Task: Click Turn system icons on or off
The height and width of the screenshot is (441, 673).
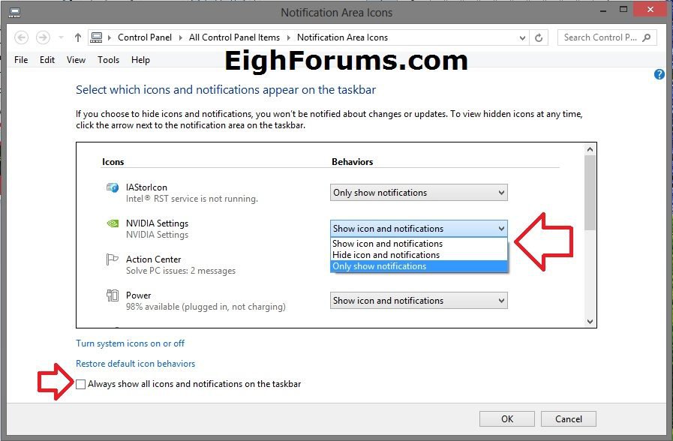Action: [x=130, y=343]
